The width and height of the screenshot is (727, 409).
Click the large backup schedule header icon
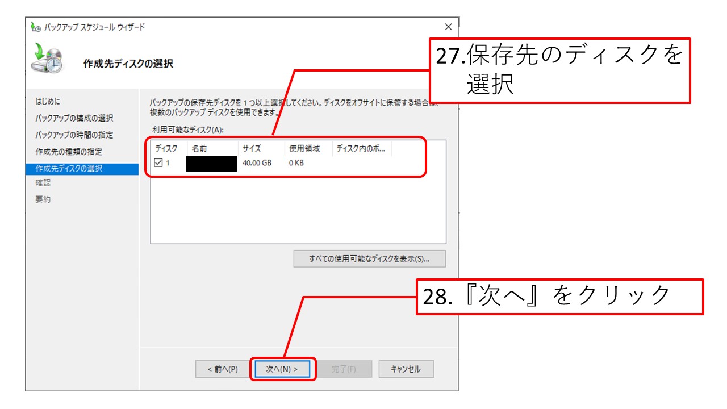pos(47,59)
